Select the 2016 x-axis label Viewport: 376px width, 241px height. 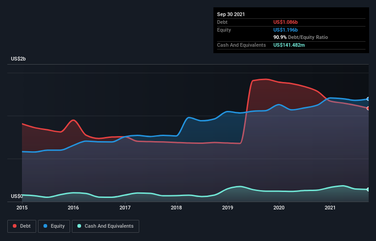point(73,208)
